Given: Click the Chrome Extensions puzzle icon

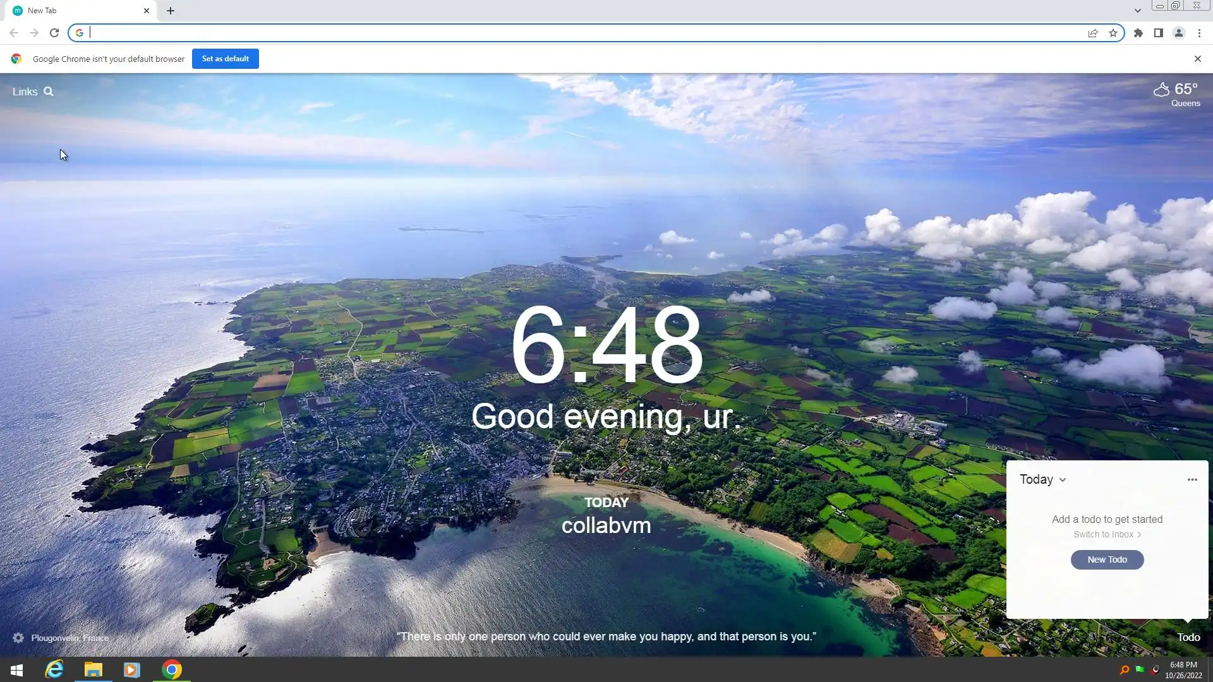Looking at the screenshot, I should coord(1138,33).
